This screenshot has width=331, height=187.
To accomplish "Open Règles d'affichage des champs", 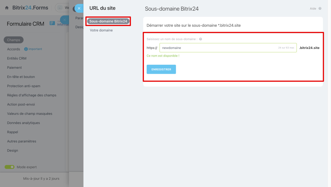I will (x=32, y=95).
